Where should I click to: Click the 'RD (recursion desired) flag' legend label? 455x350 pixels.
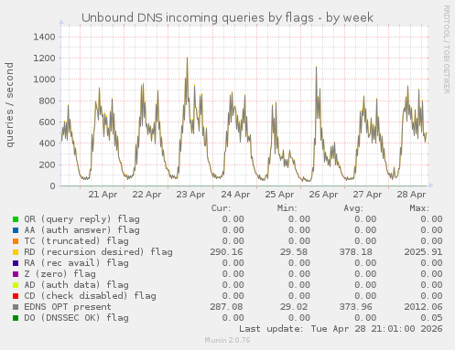[x=98, y=252]
